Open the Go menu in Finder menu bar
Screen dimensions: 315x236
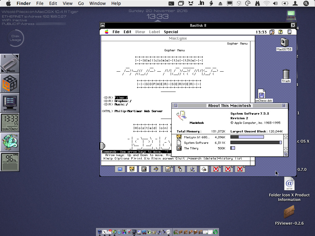tap(81, 3)
